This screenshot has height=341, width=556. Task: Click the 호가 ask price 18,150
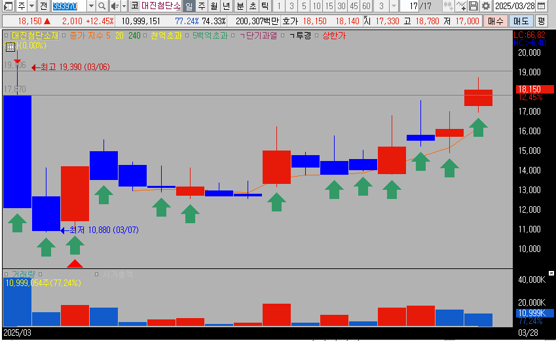314,21
